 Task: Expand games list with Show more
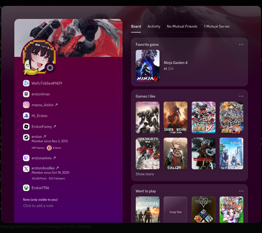coord(145,174)
